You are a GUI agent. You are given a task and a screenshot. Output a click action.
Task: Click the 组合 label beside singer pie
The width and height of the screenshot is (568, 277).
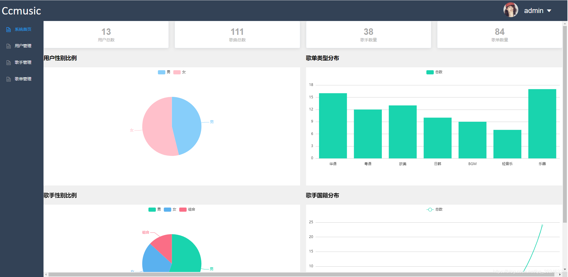point(146,232)
